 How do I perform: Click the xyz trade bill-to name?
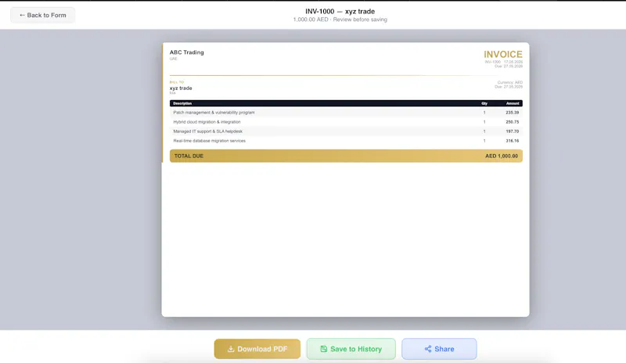point(181,88)
